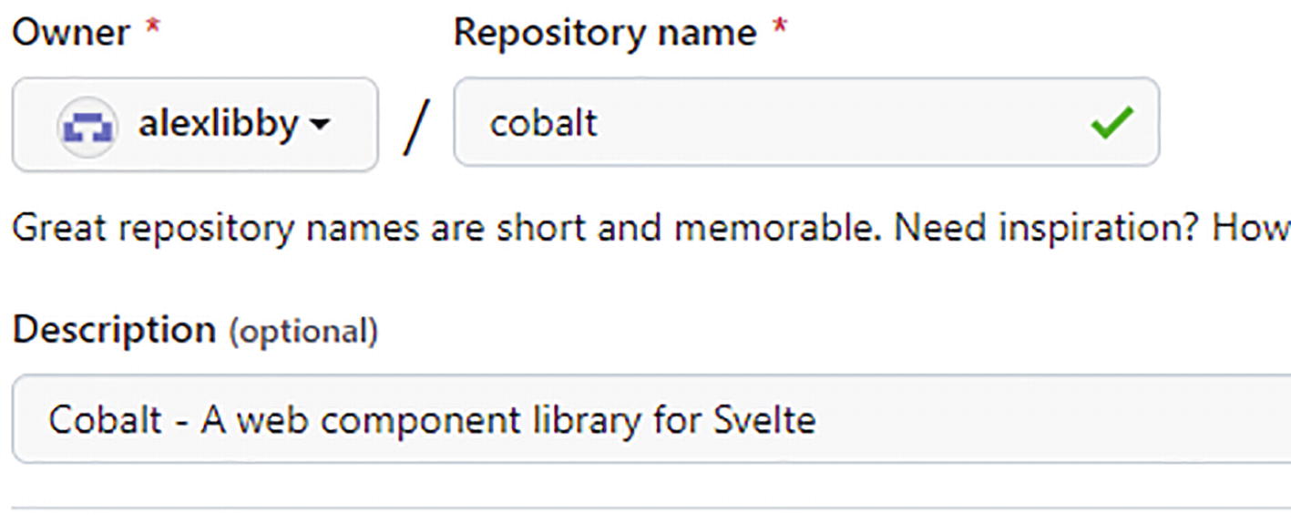This screenshot has width=1291, height=524.
Task: Click the (optional) text beside Description
Action: point(303,332)
